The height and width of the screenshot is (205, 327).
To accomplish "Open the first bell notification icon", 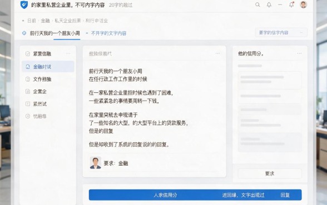I will (x=269, y=4).
